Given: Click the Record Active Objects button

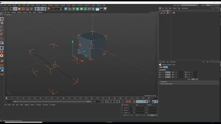Looking at the screenshot, I should click(x=127, y=102).
